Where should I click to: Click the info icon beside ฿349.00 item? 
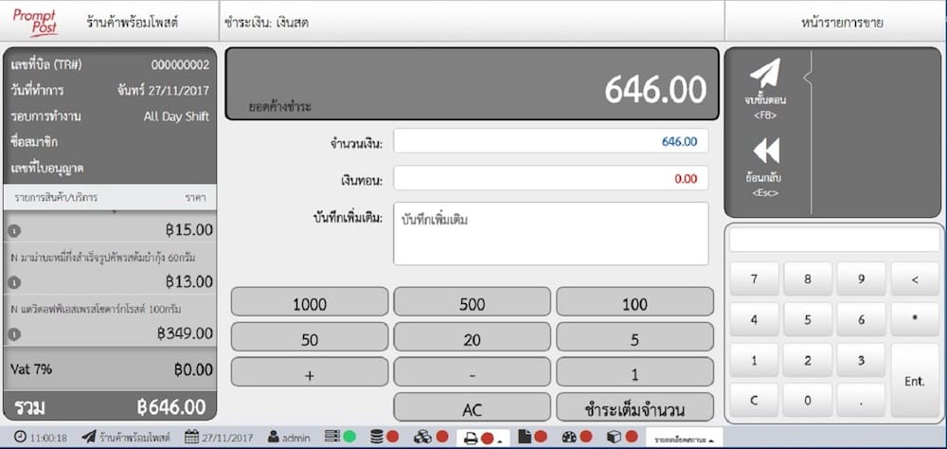tap(15, 334)
